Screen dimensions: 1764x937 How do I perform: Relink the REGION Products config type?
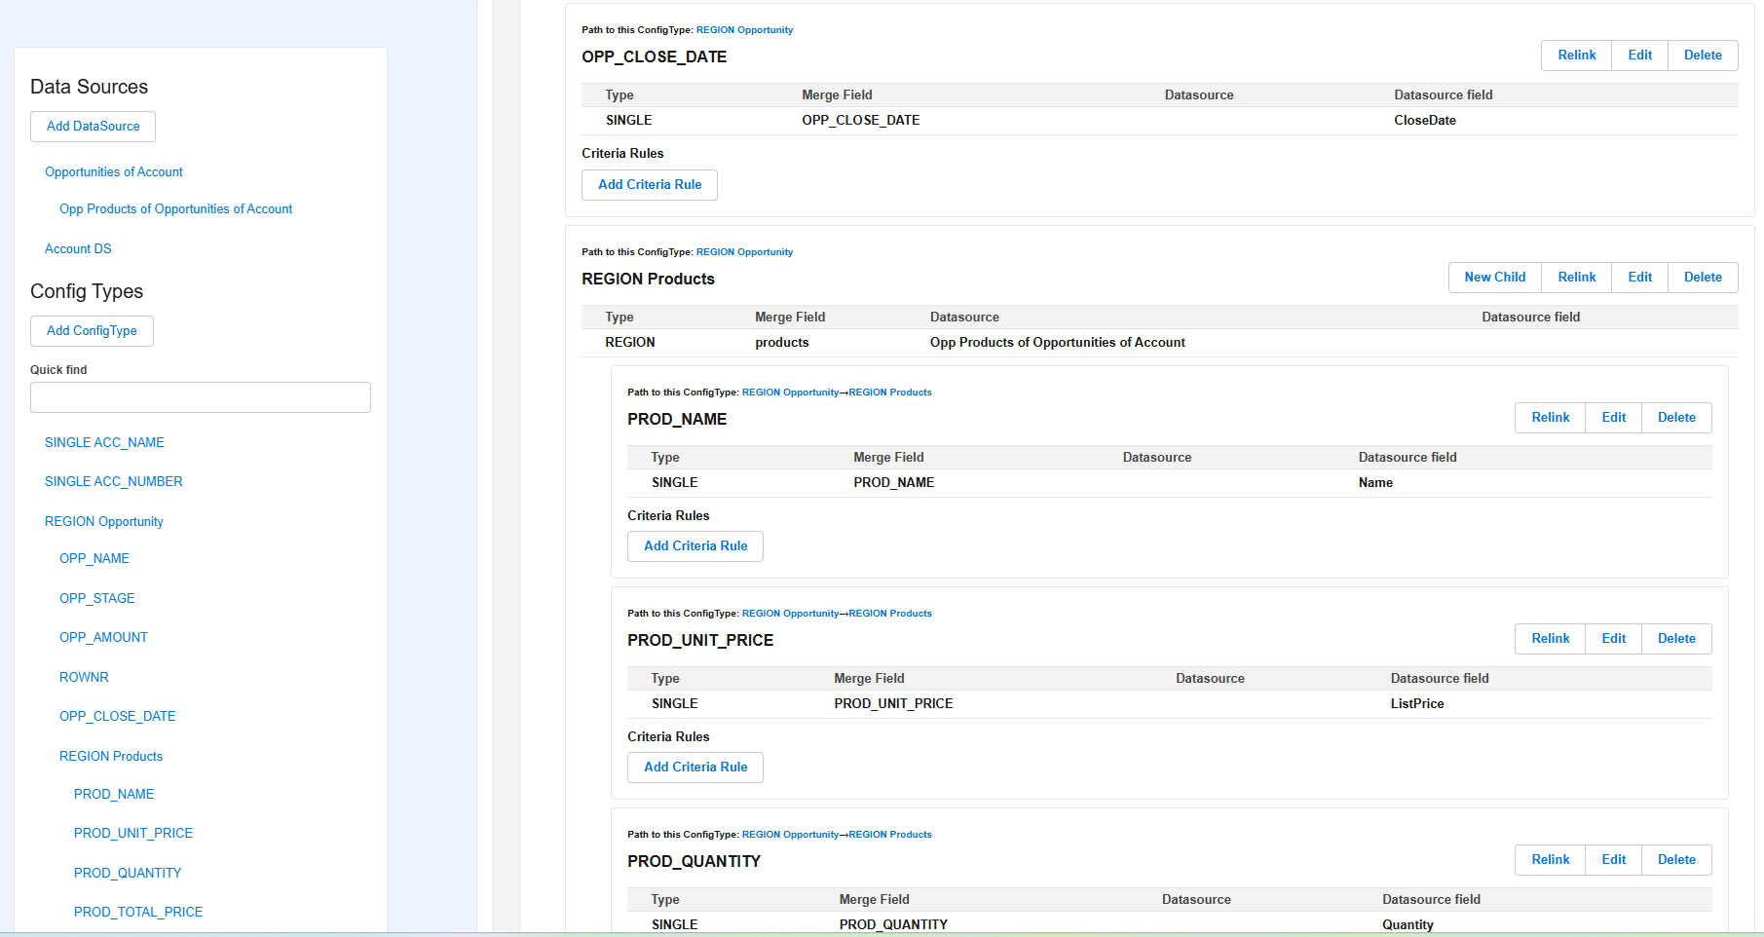point(1576,278)
